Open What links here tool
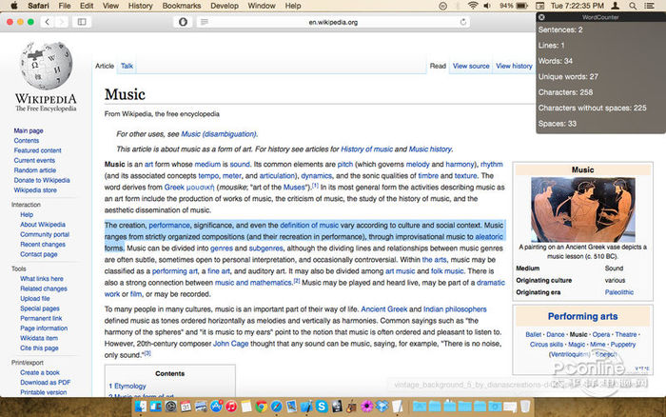This screenshot has width=666, height=417. [42, 279]
